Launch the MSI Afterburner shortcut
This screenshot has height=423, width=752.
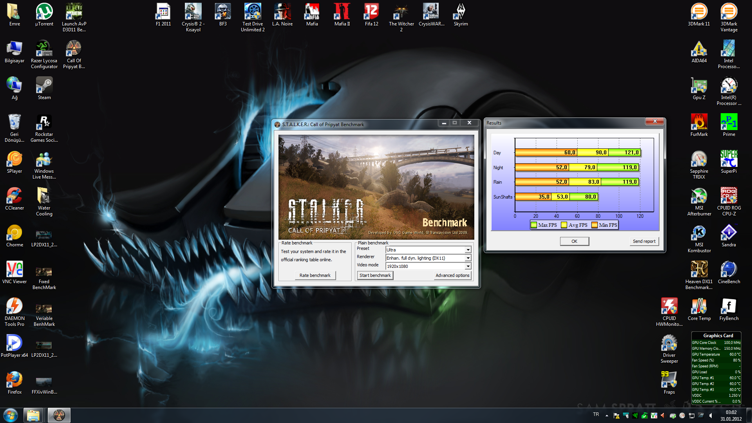click(699, 196)
